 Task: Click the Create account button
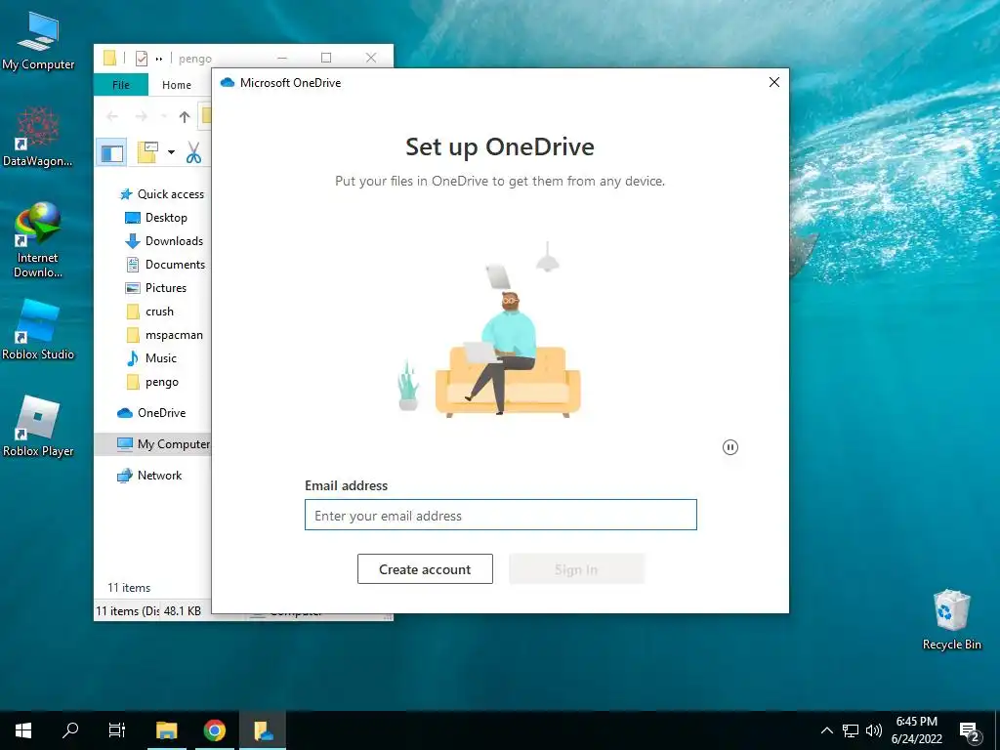(425, 569)
